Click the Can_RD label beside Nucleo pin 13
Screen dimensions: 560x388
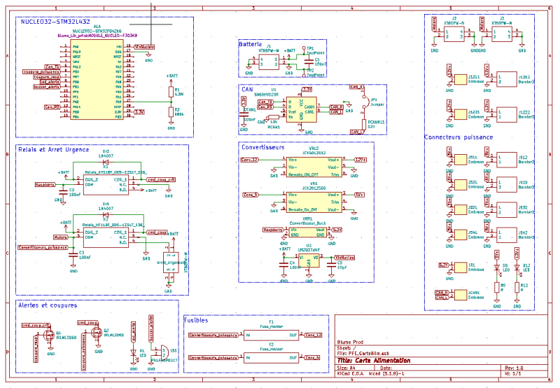[x=52, y=107]
